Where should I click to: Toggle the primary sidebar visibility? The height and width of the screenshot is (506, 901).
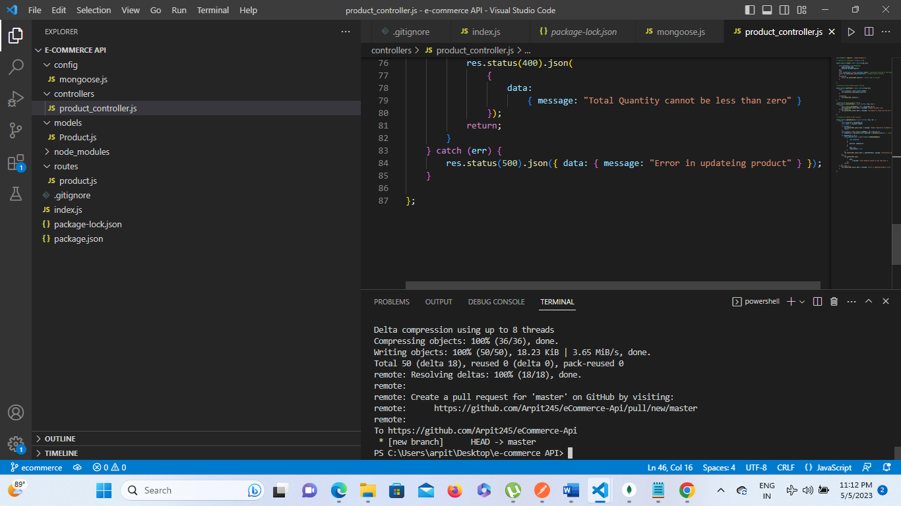tap(750, 10)
